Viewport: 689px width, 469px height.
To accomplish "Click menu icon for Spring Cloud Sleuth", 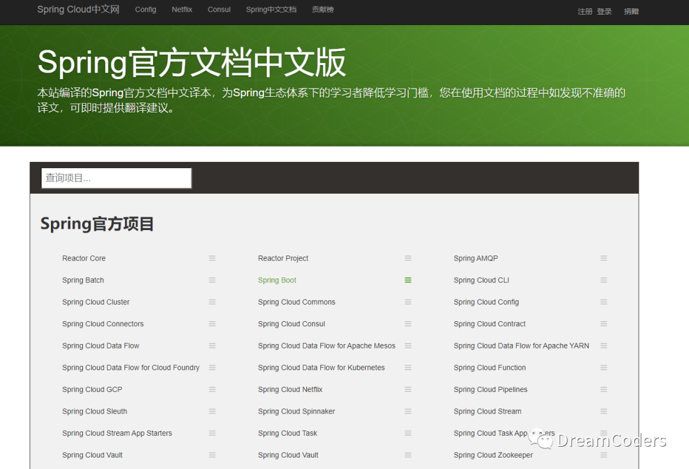I will pyautogui.click(x=212, y=411).
